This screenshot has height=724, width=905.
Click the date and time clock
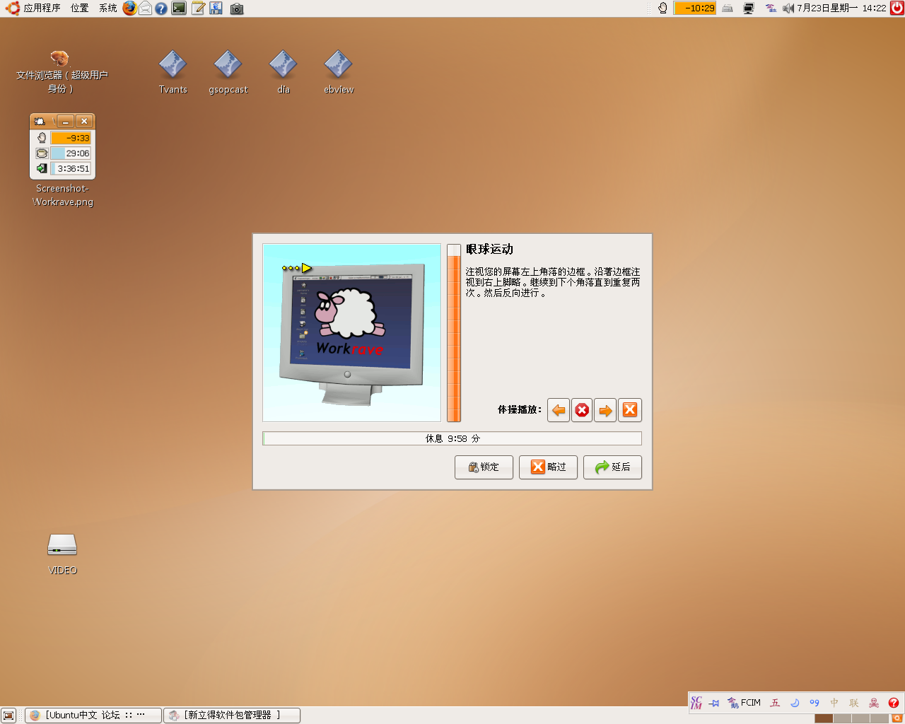[x=841, y=8]
